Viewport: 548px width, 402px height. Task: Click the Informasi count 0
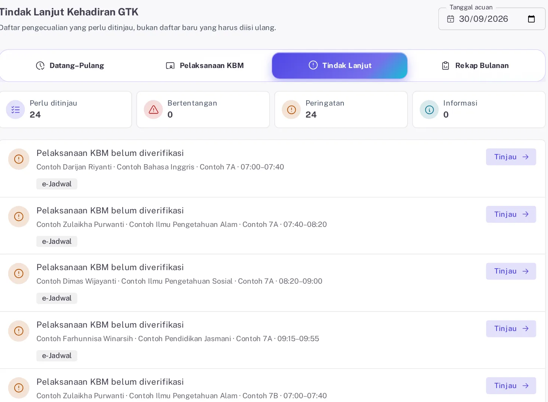coord(446,115)
